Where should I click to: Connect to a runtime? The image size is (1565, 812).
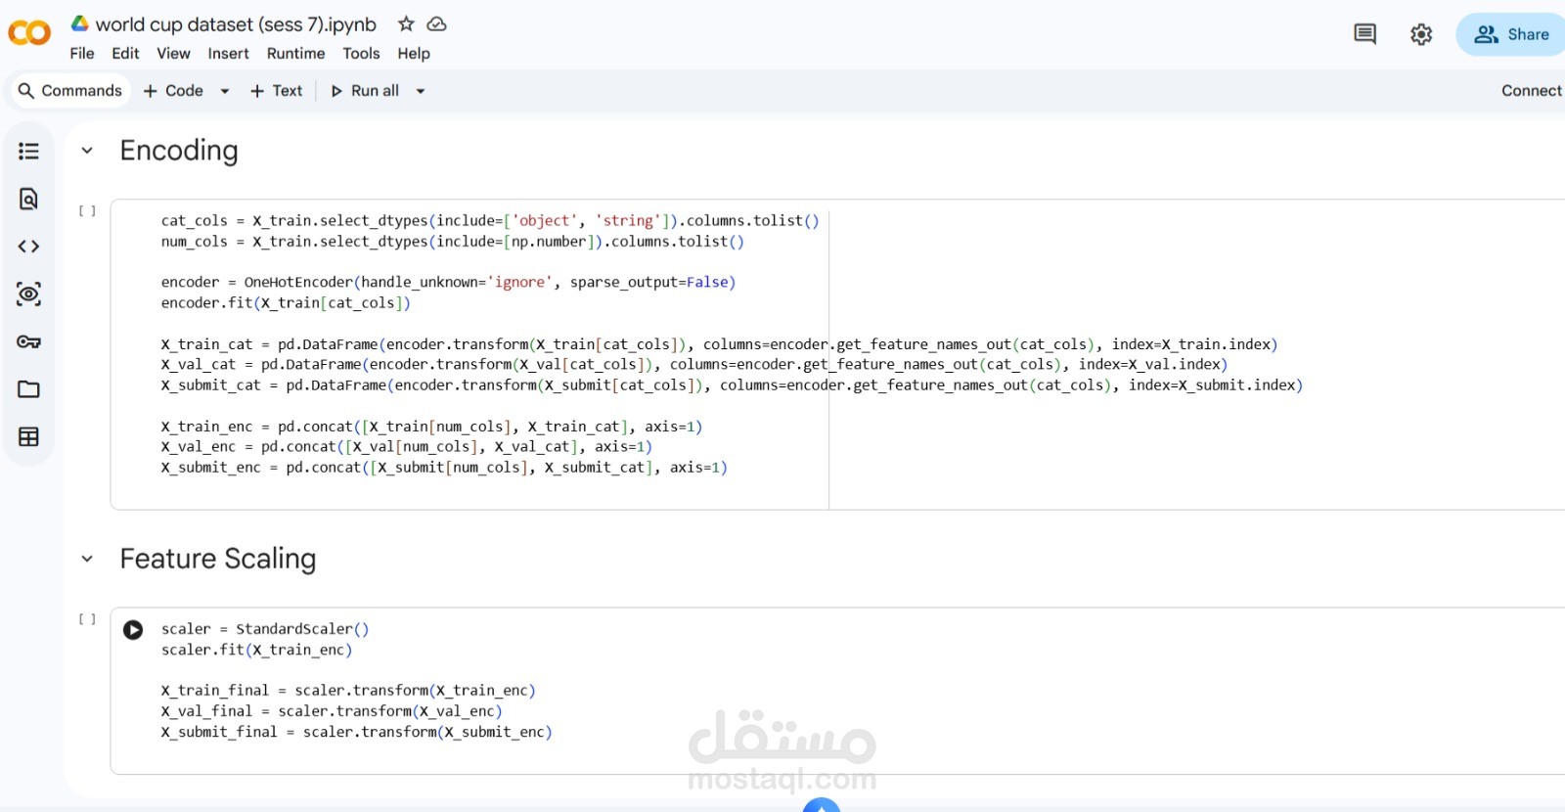(x=1532, y=91)
